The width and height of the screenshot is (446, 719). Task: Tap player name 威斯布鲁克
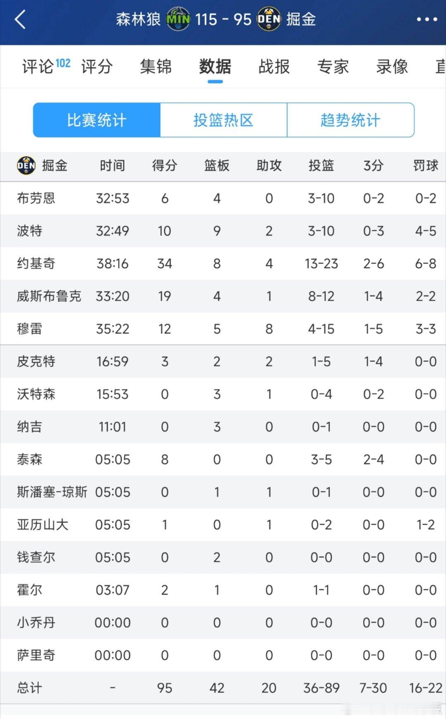[49, 296]
